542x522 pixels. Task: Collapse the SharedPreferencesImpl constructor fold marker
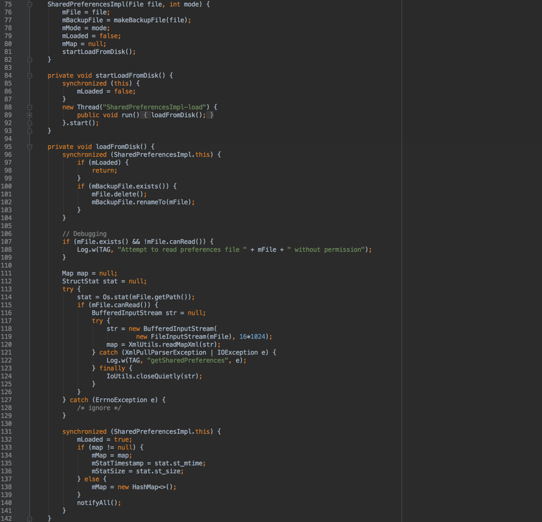30,4
